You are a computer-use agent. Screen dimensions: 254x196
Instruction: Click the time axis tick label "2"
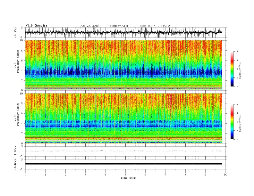point(65,175)
